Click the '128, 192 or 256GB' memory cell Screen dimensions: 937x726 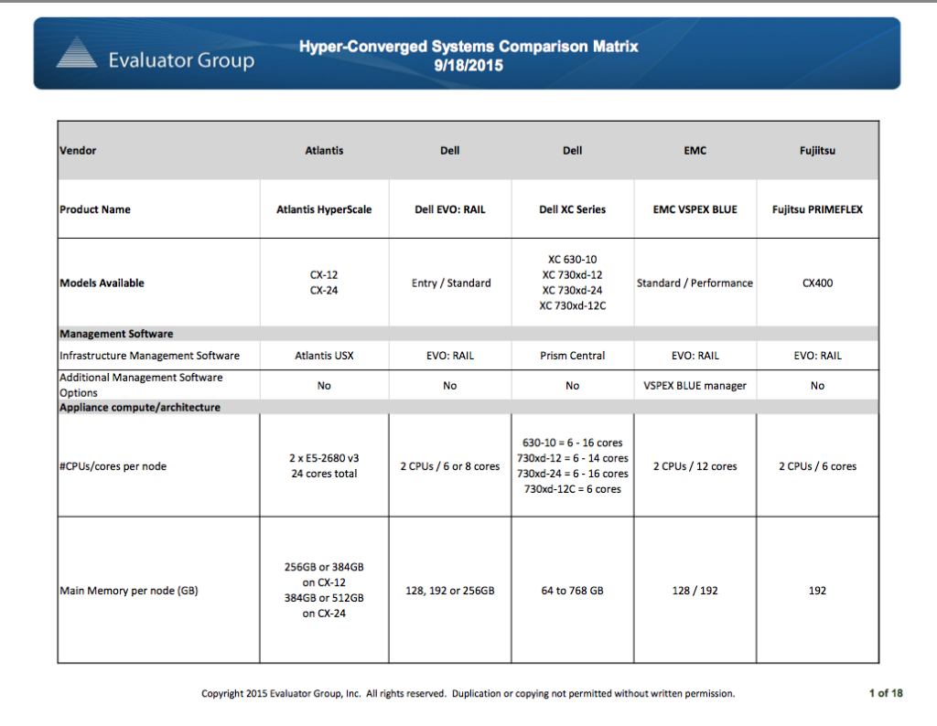450,591
